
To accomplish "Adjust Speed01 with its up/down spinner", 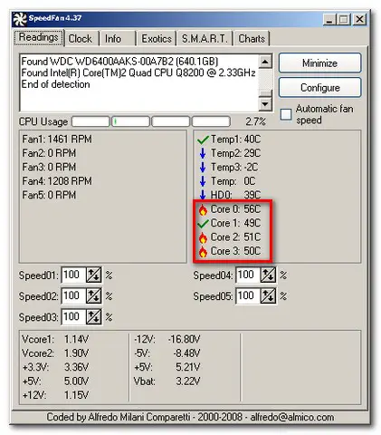I will (x=93, y=275).
